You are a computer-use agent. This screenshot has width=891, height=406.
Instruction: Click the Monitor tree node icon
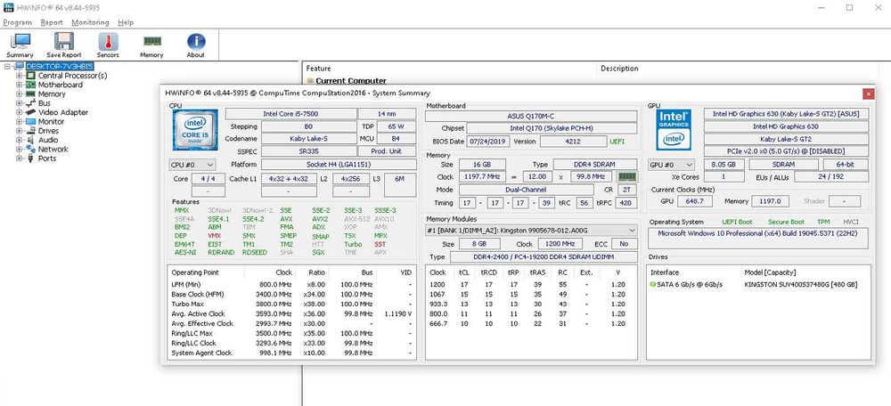(x=29, y=121)
